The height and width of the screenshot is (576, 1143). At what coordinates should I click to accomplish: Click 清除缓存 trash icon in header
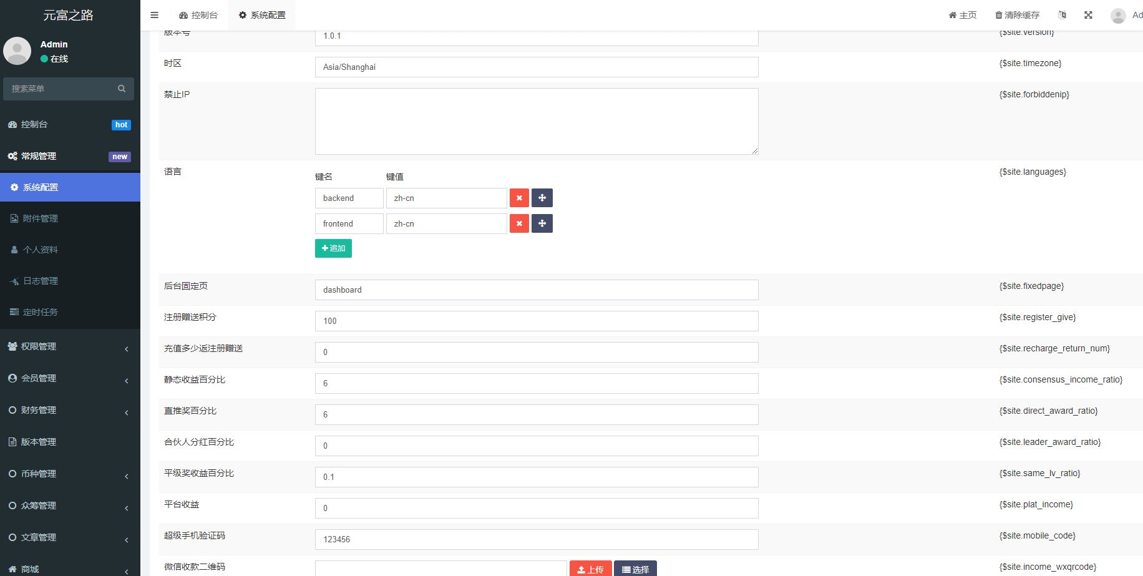(x=998, y=15)
